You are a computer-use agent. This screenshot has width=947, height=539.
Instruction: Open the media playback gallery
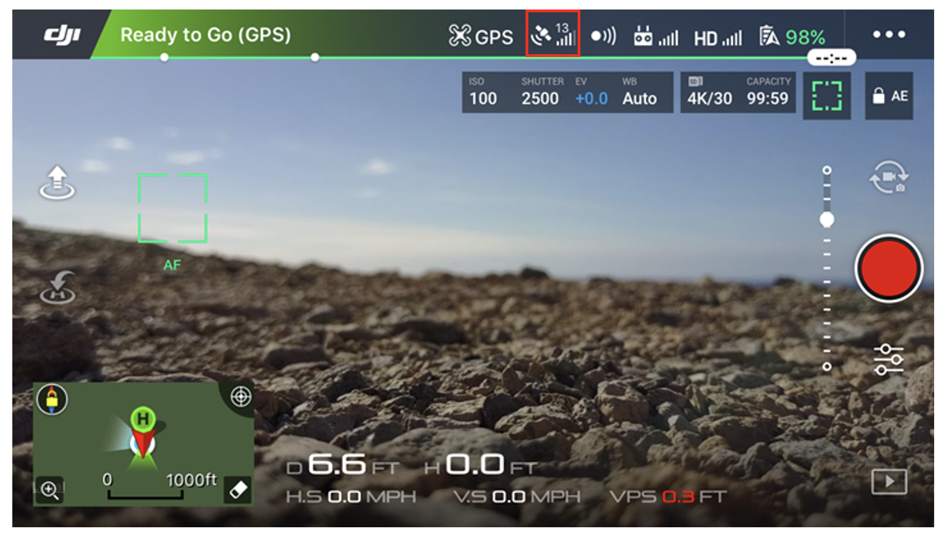coord(889,481)
